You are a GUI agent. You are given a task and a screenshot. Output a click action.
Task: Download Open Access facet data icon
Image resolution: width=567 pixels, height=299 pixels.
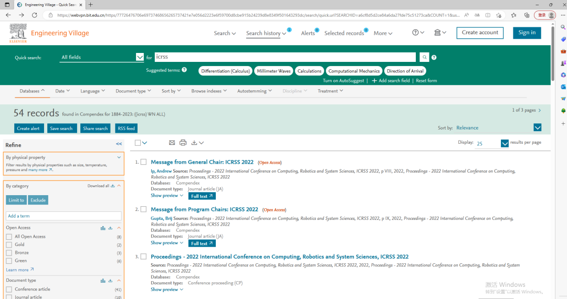click(x=110, y=228)
